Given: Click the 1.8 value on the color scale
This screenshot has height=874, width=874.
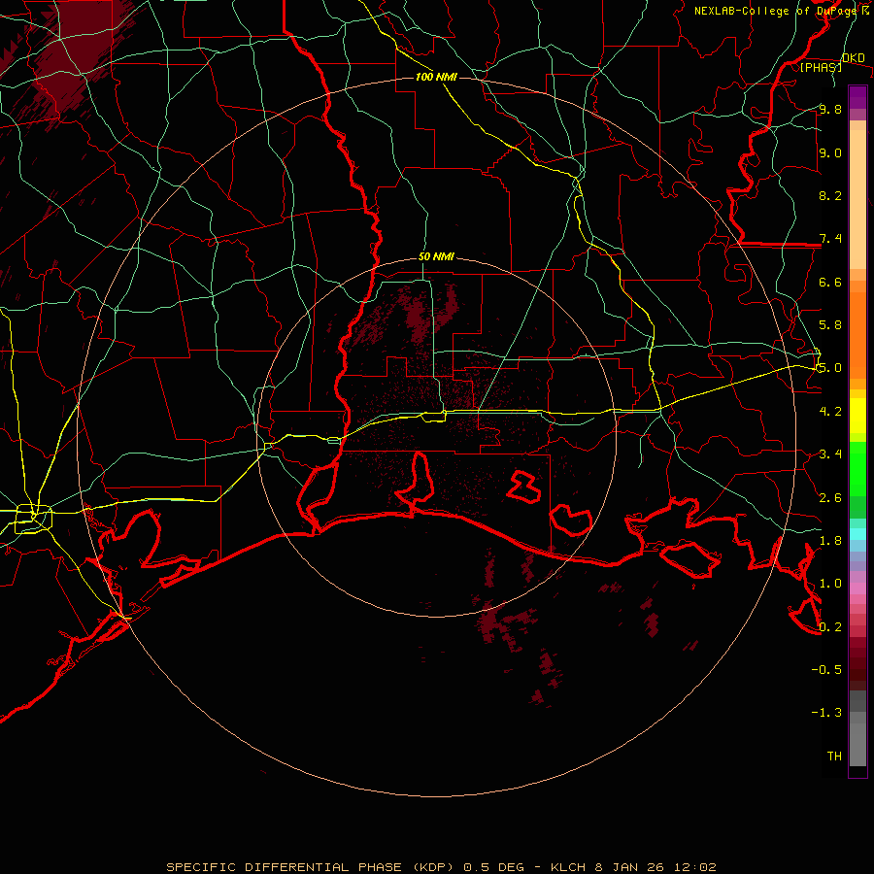Looking at the screenshot, I should [x=830, y=541].
